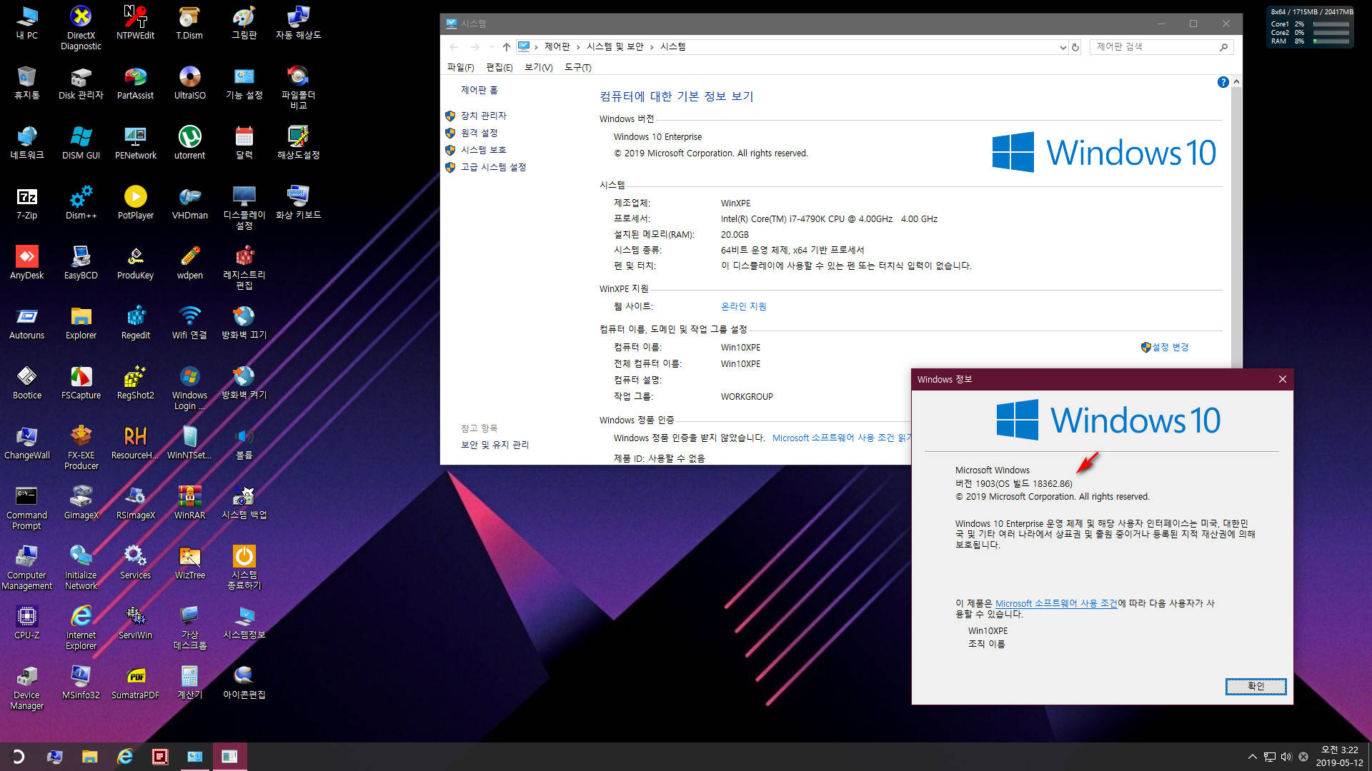
Task: Launch Regedit shortcut
Action: coord(135,323)
